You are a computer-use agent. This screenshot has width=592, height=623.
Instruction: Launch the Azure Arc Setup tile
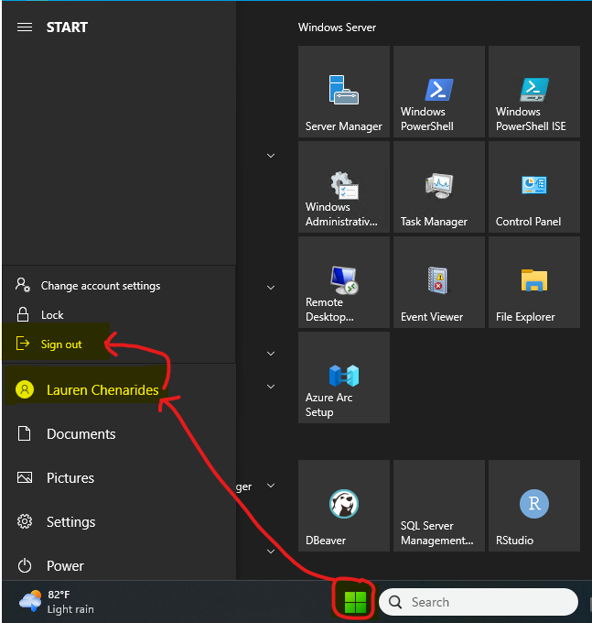click(x=344, y=377)
